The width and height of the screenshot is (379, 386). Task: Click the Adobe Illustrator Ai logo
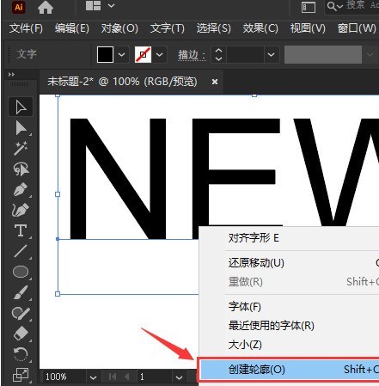tap(19, 7)
